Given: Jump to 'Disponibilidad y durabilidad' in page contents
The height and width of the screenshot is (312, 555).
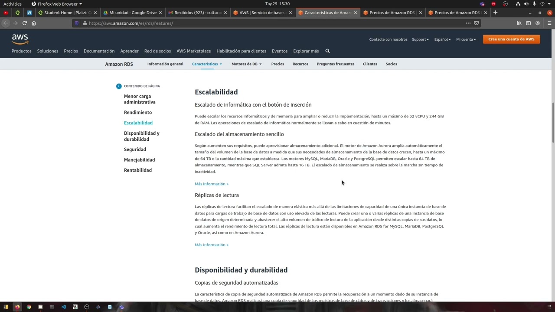Looking at the screenshot, I should pyautogui.click(x=142, y=136).
